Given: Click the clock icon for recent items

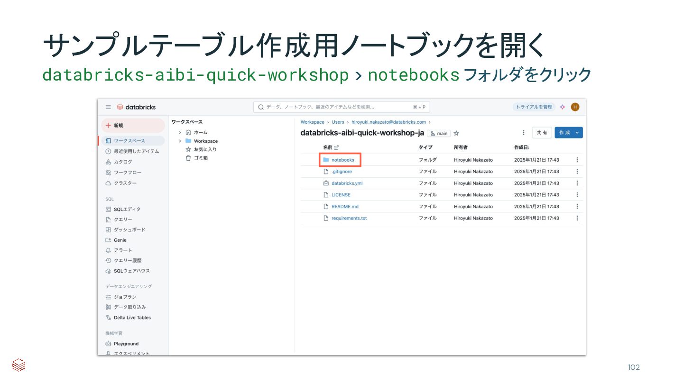Looking at the screenshot, I should pos(108,151).
